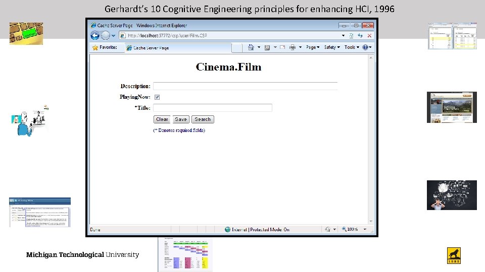This screenshot has width=485, height=272.
Task: Select the Cache Server Page tab
Action: 178,48
